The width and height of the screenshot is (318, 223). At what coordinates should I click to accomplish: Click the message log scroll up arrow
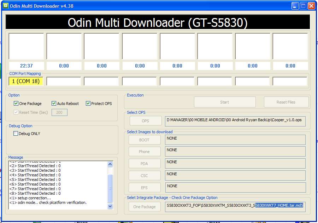[110, 164]
